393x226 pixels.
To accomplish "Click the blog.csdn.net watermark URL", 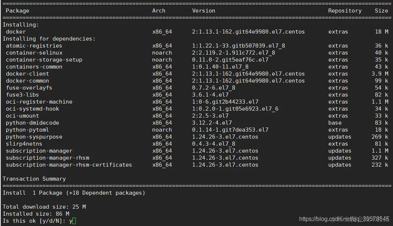I will (344, 219).
